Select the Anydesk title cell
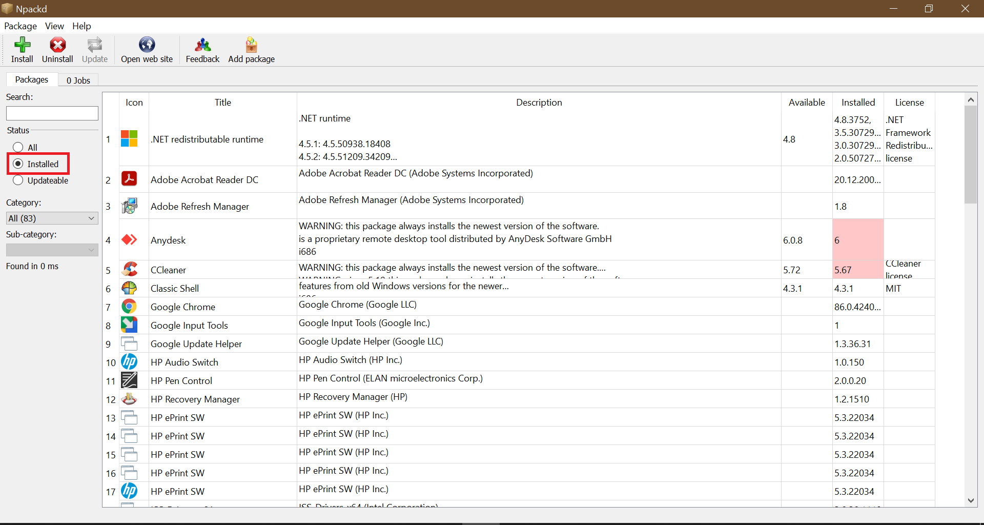 pyautogui.click(x=222, y=240)
